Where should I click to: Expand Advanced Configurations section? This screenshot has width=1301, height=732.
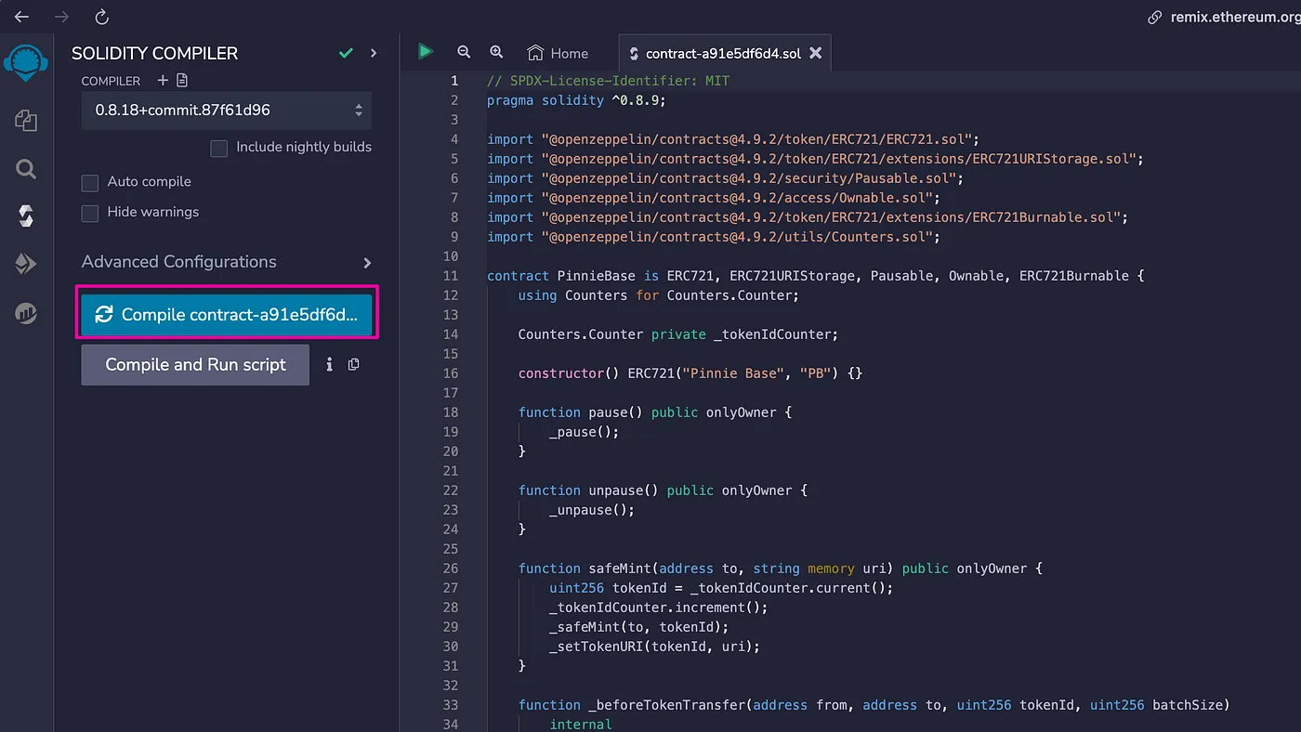pos(226,262)
